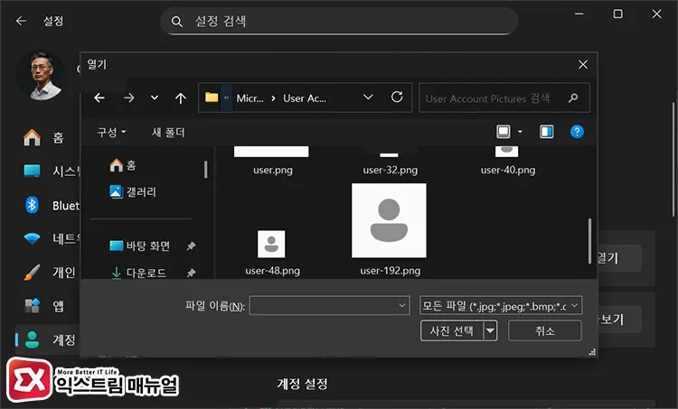Expand view options dropdown arrow
This screenshot has height=409, width=678.
(520, 132)
